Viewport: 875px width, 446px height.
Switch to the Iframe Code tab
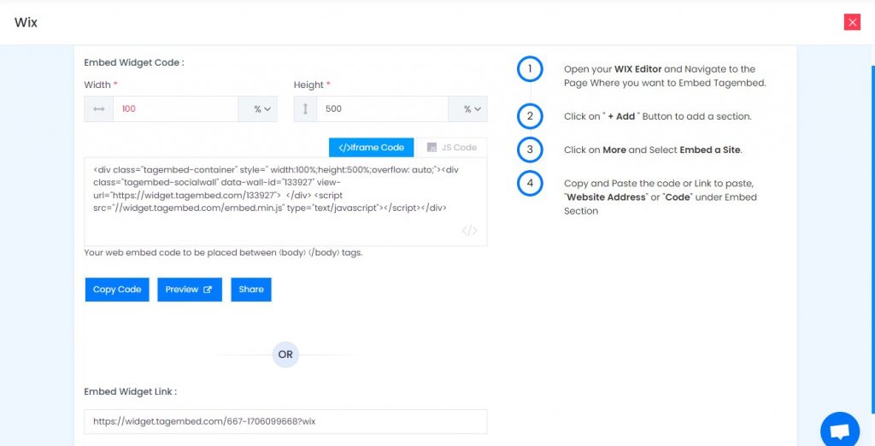tap(371, 147)
